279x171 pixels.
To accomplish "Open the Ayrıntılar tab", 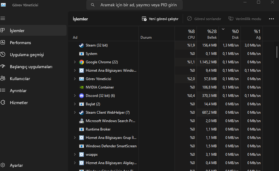I will click(x=33, y=91).
